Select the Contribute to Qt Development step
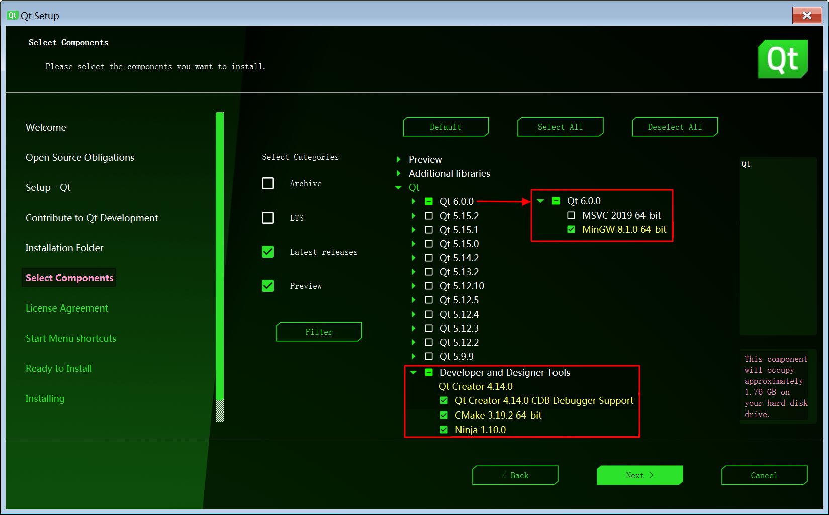829x515 pixels. coord(92,218)
